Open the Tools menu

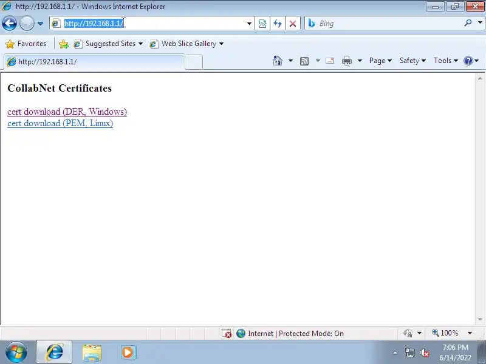(x=446, y=61)
